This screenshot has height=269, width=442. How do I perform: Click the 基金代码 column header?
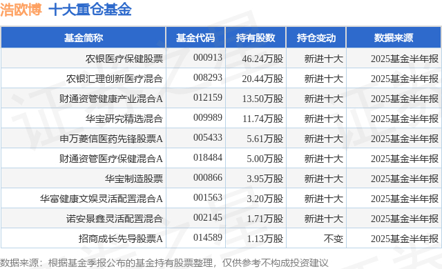(x=195, y=38)
